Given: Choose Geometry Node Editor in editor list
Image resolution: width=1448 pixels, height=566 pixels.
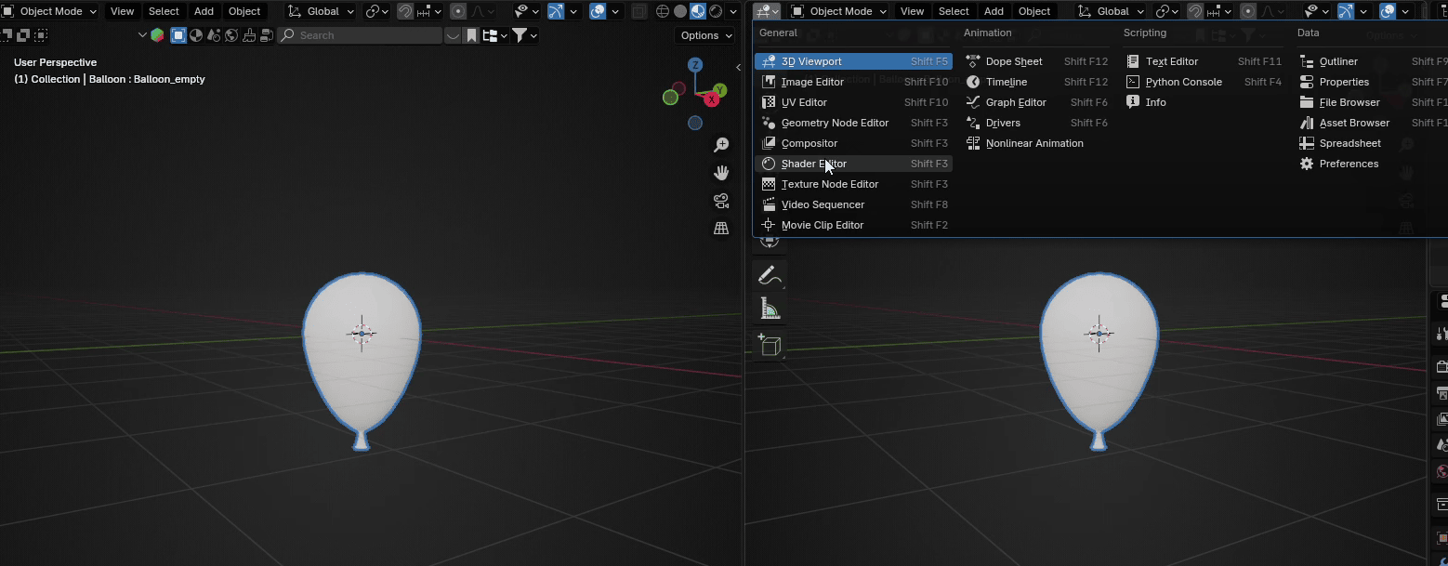Looking at the screenshot, I should tap(835, 123).
